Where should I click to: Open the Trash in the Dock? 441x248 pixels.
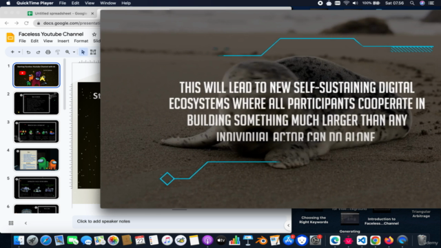point(422,240)
